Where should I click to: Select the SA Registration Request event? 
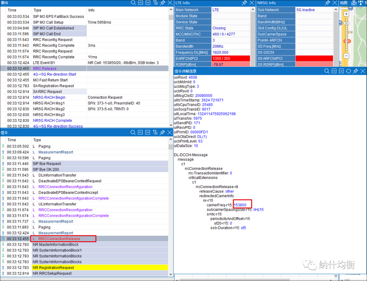[84, 86]
